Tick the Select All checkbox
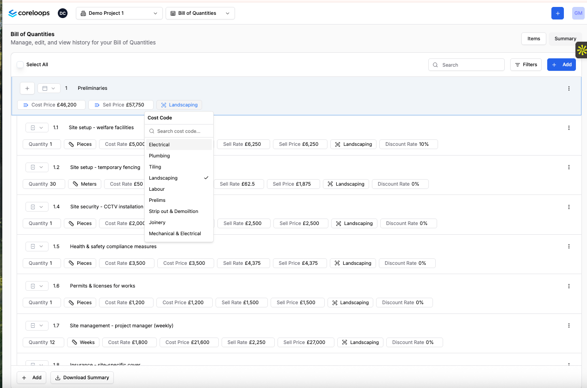 (20, 65)
